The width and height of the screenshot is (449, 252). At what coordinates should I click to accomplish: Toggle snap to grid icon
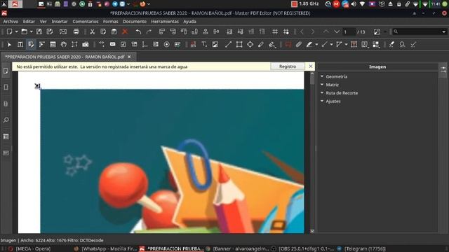(286, 31)
